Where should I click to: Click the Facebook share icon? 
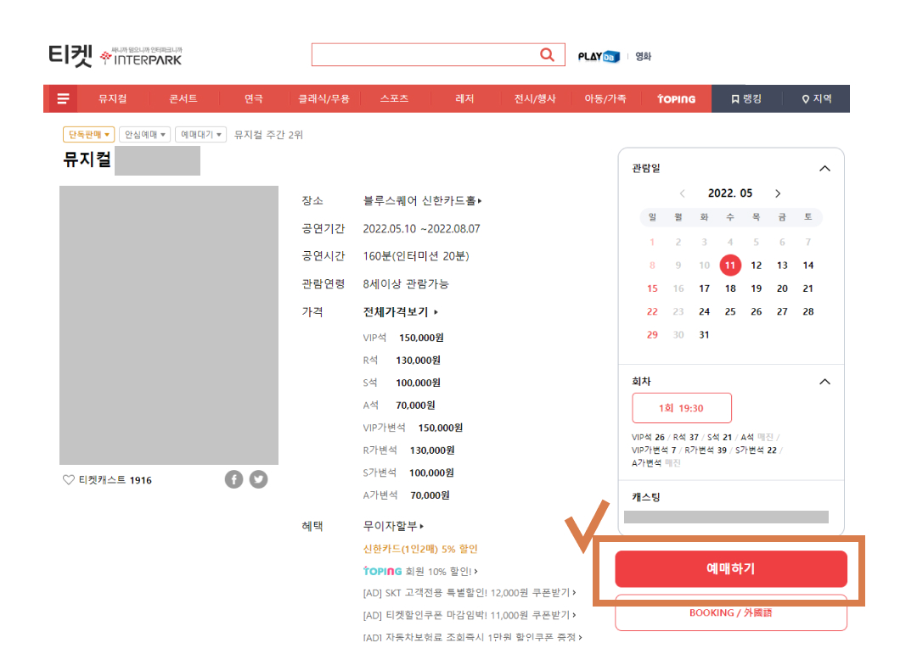coord(233,478)
